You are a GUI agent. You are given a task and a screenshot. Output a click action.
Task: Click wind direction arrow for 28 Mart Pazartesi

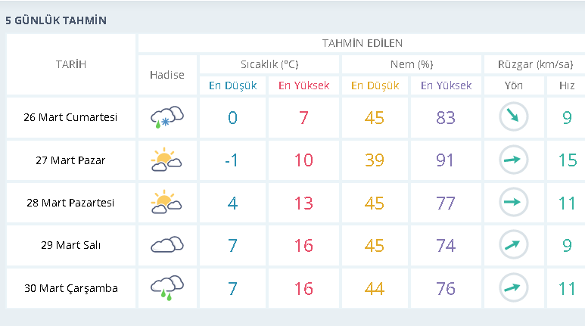coord(514,202)
